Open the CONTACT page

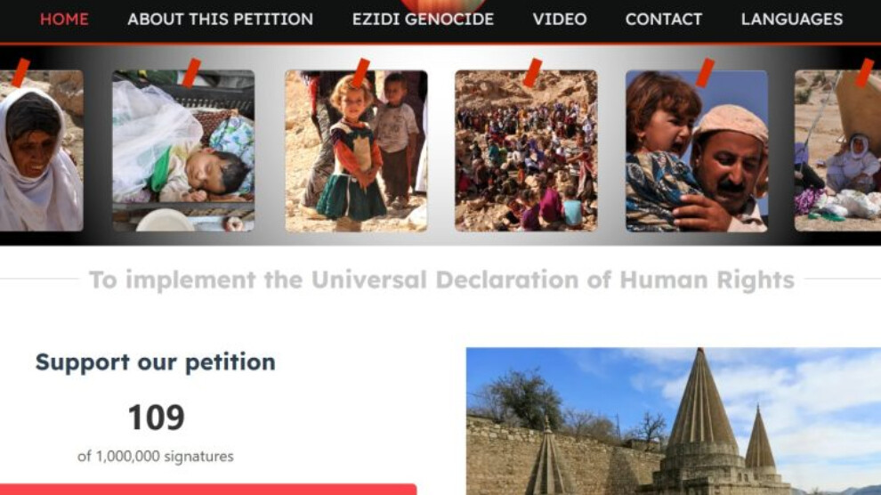pyautogui.click(x=664, y=19)
